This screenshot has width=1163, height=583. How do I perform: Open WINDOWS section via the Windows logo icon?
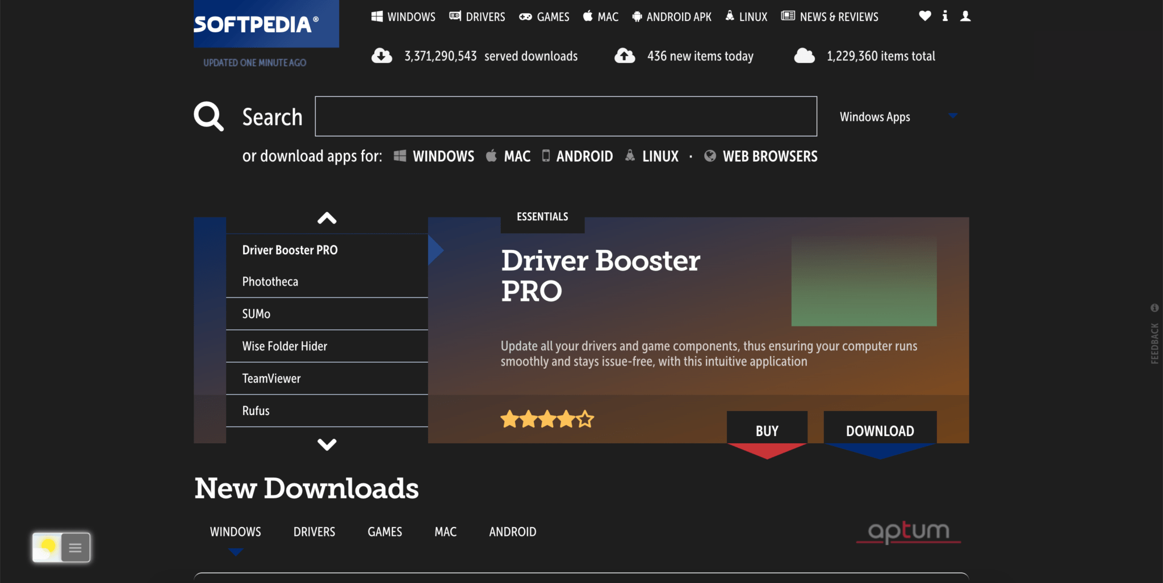(x=376, y=16)
